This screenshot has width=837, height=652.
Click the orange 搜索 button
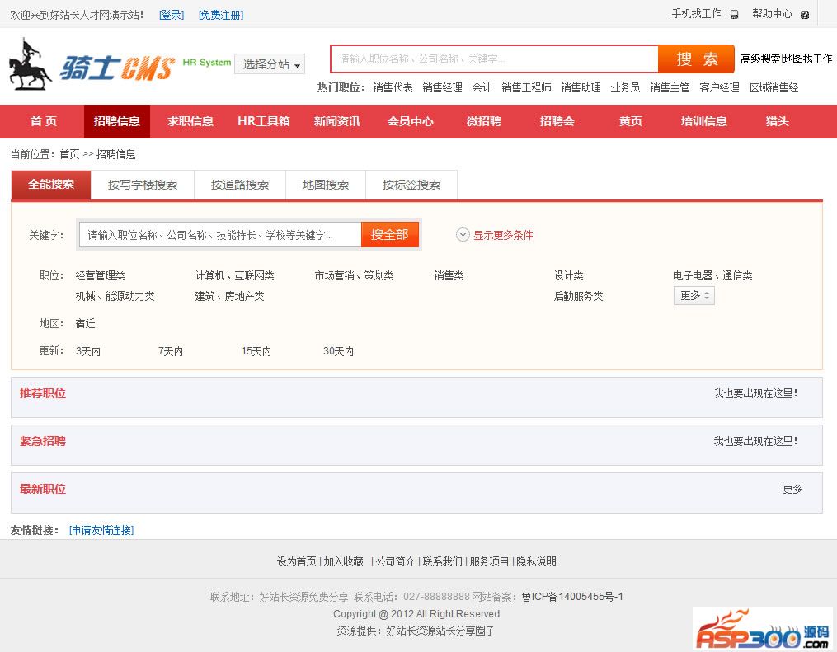point(696,59)
